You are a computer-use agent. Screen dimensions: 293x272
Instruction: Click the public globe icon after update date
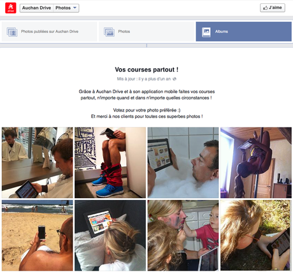point(175,79)
